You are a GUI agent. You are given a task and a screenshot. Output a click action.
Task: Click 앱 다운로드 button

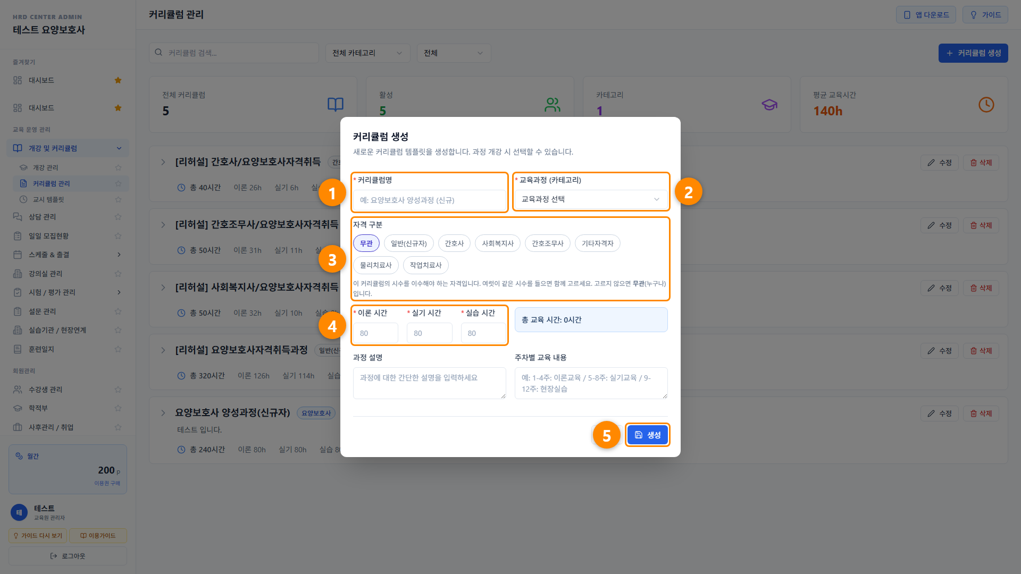pyautogui.click(x=926, y=15)
